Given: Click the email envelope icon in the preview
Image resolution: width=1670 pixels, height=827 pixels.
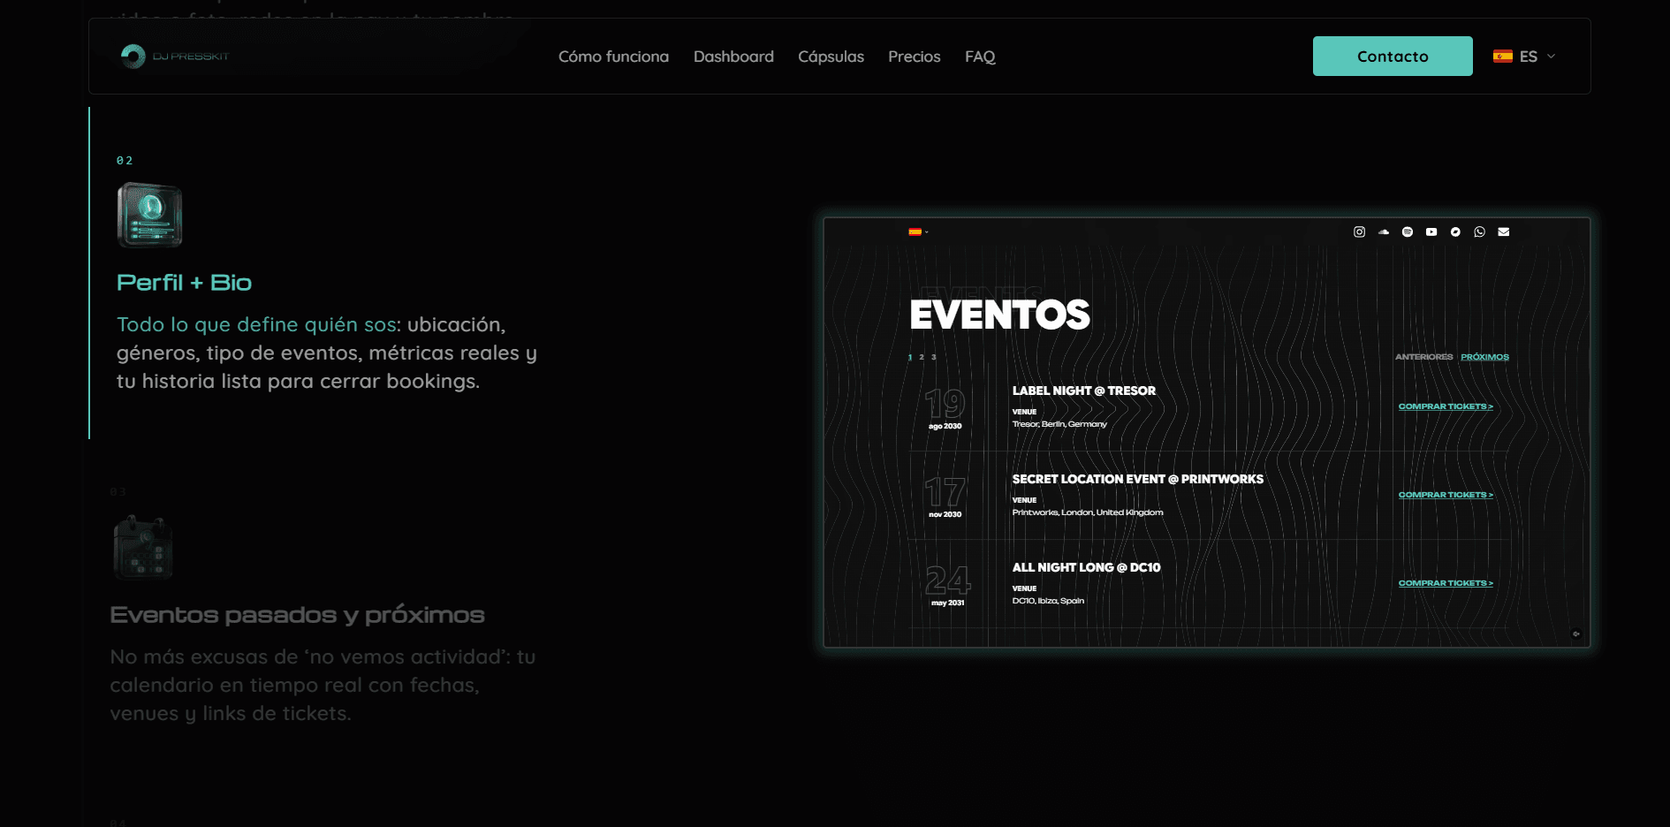Looking at the screenshot, I should point(1504,232).
